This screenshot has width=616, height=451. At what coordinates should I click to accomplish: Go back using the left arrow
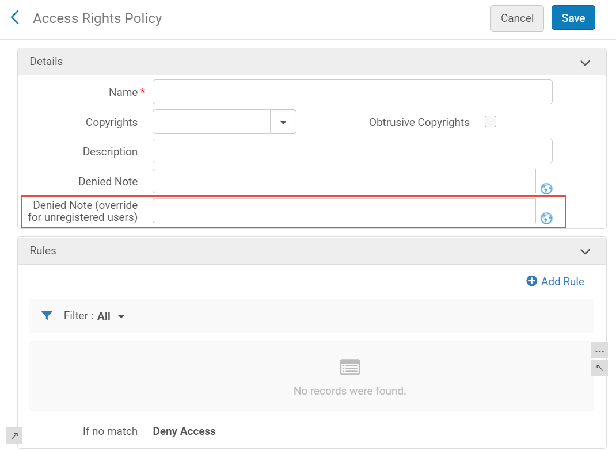tap(15, 18)
